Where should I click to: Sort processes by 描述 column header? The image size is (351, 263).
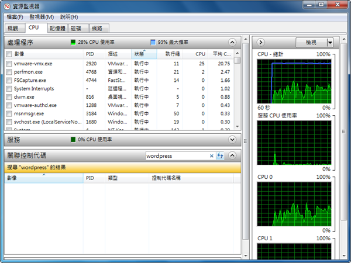tap(118, 54)
